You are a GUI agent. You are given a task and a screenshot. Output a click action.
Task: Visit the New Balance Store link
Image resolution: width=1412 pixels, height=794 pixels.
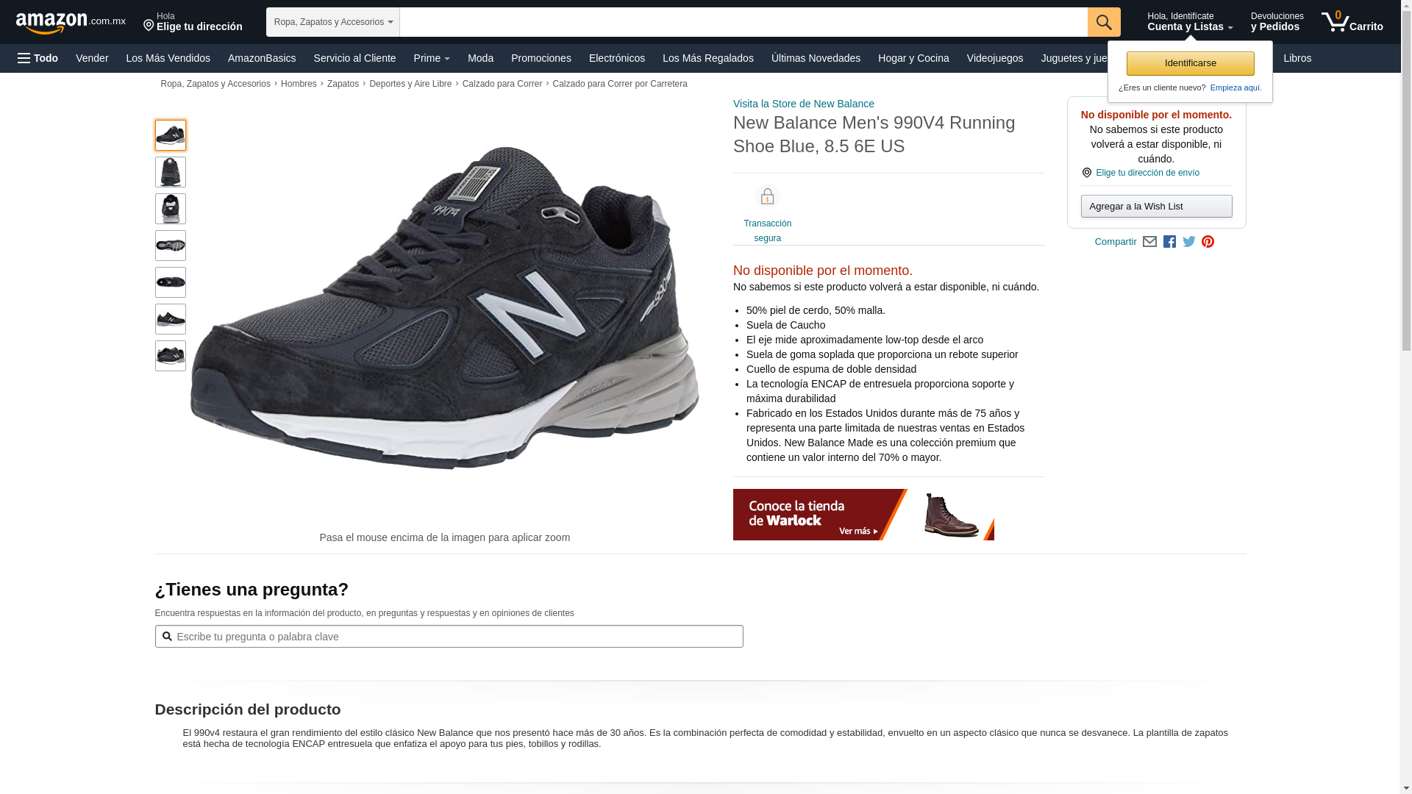(803, 104)
